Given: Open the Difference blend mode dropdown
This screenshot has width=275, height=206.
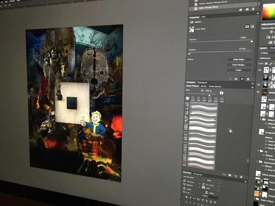Looking at the screenshot, I should click(267, 58).
